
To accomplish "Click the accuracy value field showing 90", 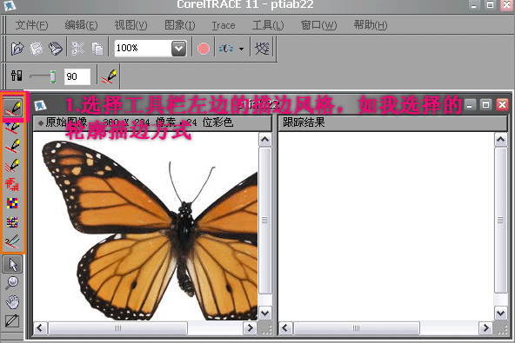I will (x=77, y=76).
